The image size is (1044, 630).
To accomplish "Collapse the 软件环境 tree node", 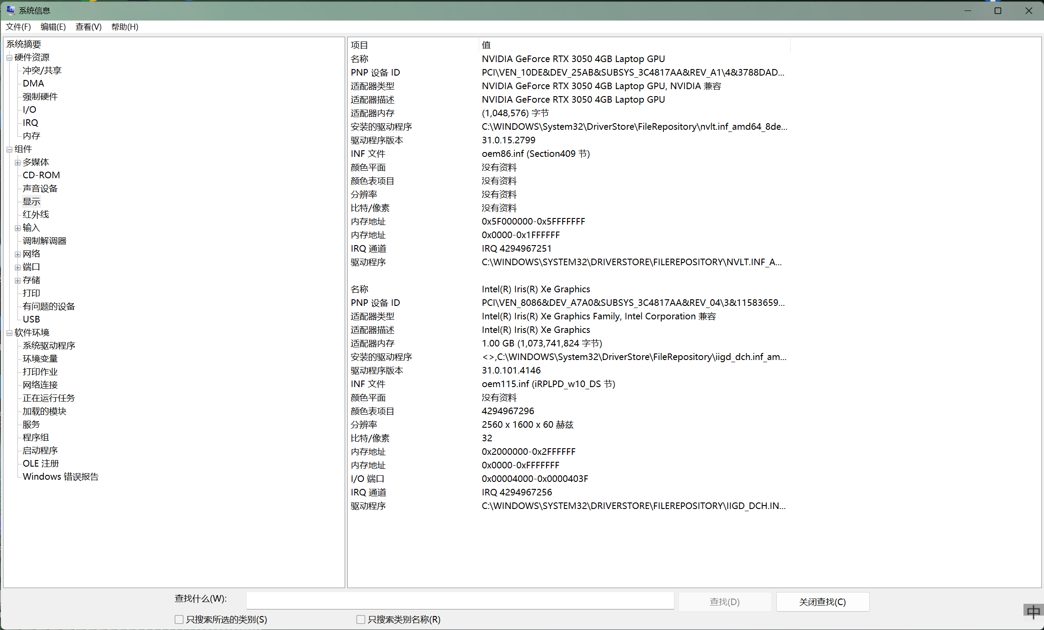I will (9, 333).
